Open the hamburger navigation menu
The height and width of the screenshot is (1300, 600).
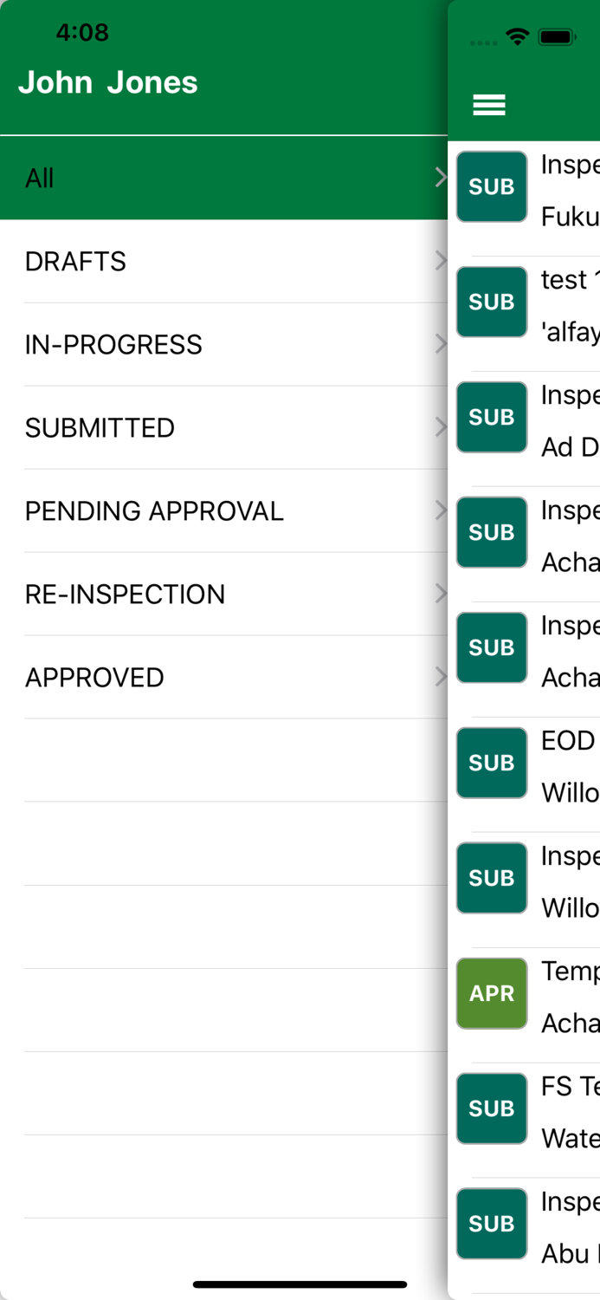[x=489, y=103]
